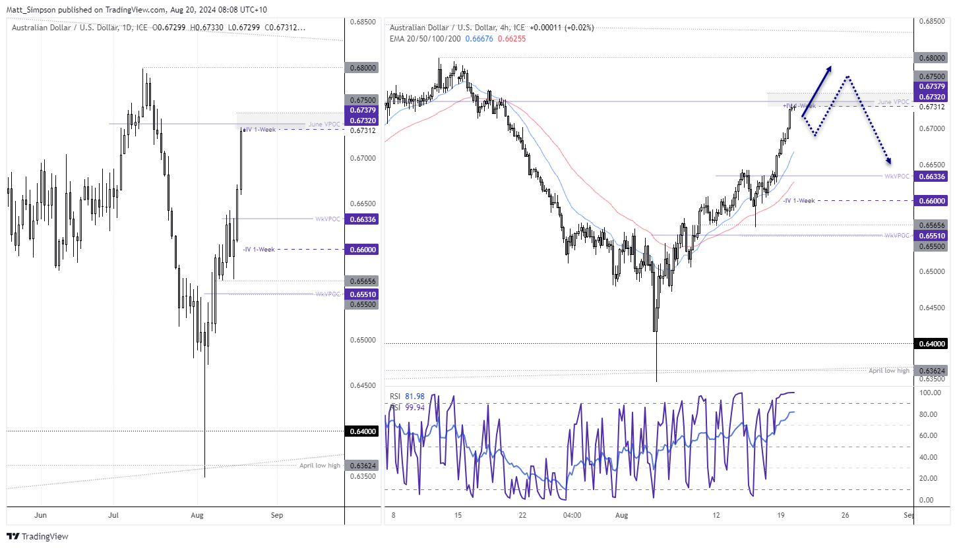
Task: Click the '-IV 1-Week' label on 4h chart
Action: (799, 200)
